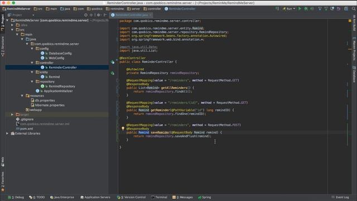Open the Messages tool window
This screenshot has width=357, height=201.
click(x=182, y=197)
